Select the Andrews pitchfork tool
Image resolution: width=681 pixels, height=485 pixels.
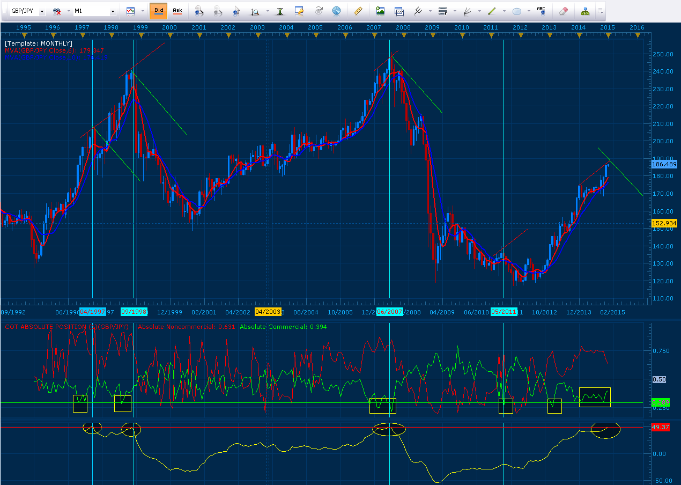point(418,11)
